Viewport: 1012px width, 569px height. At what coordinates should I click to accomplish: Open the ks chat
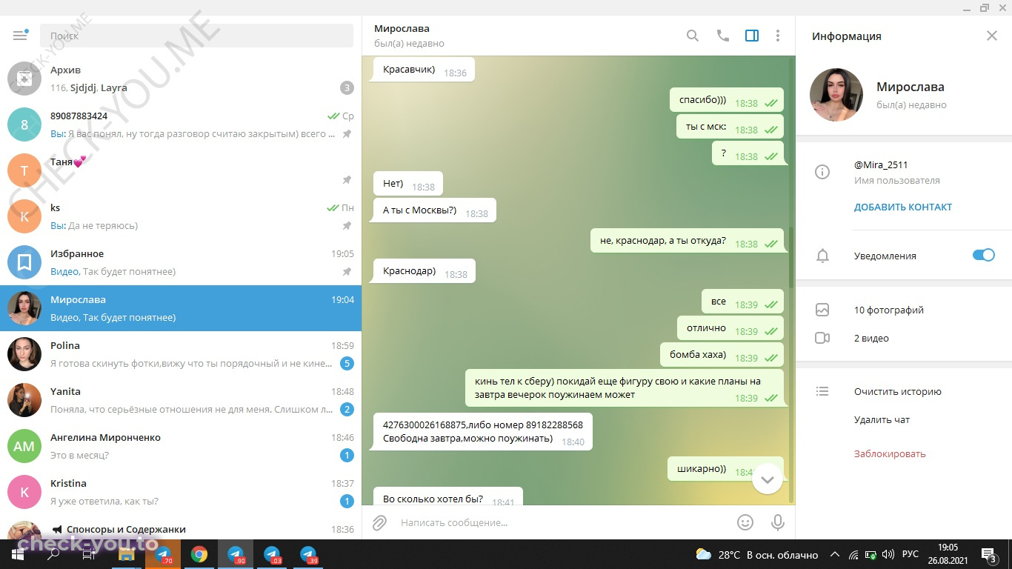click(x=181, y=216)
